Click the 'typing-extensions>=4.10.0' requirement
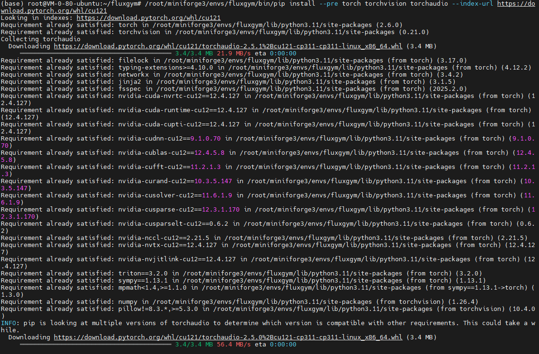539x354 pixels. point(166,68)
